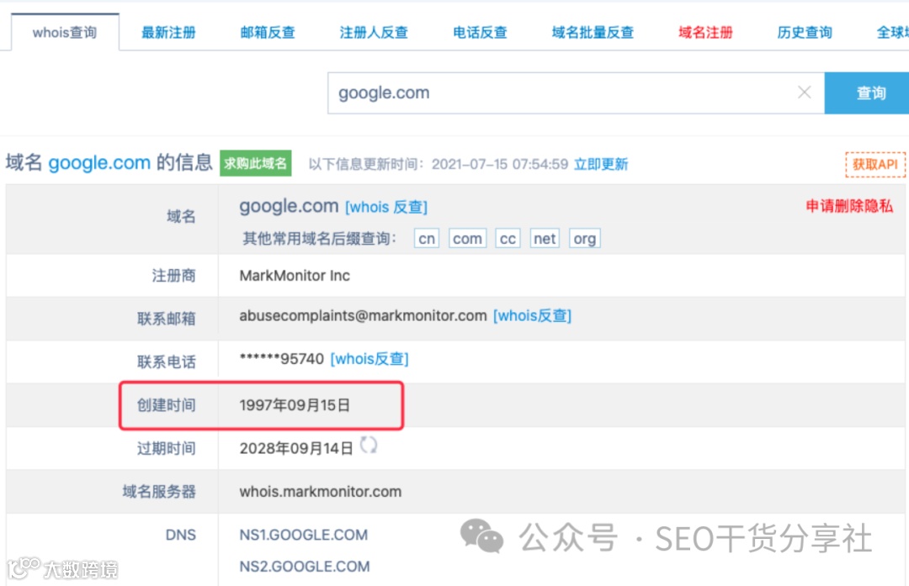Image resolution: width=909 pixels, height=586 pixels.
Task: Open the NS1.GOOGLE.COM DNS link
Action: point(304,535)
